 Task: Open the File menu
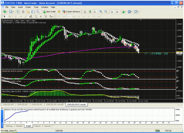coord(7,7)
